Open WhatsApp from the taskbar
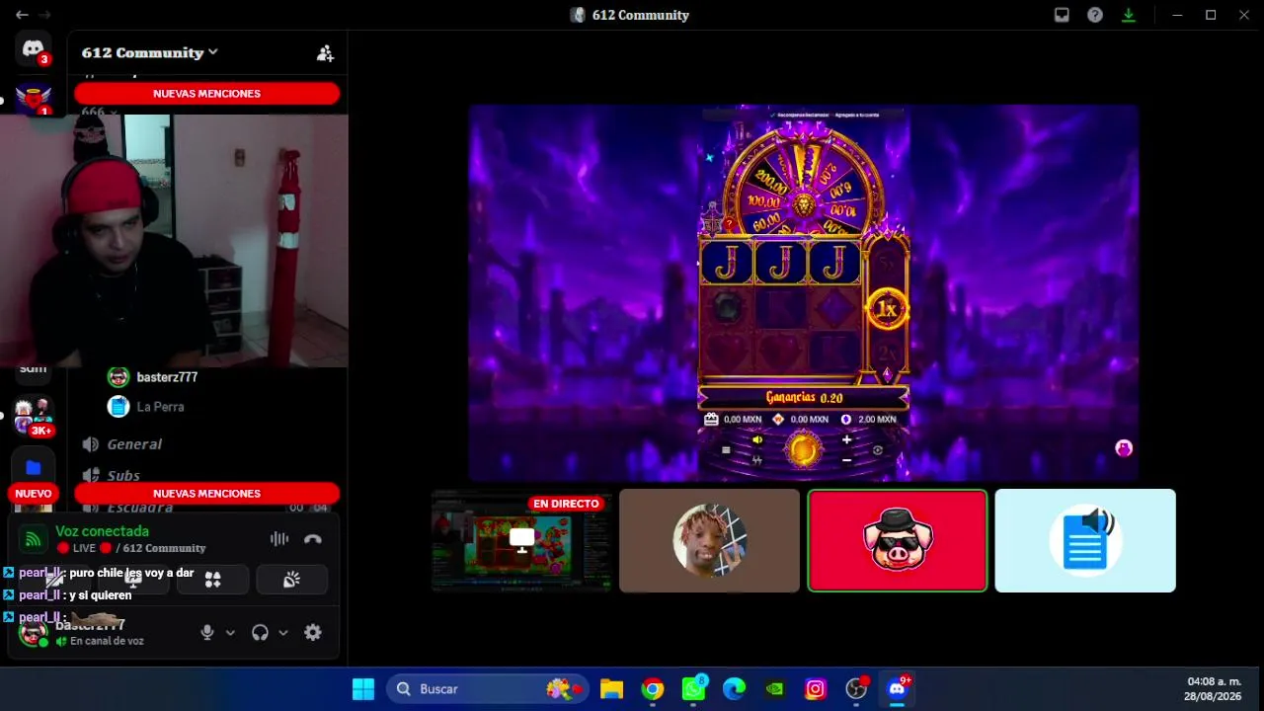 tap(693, 689)
